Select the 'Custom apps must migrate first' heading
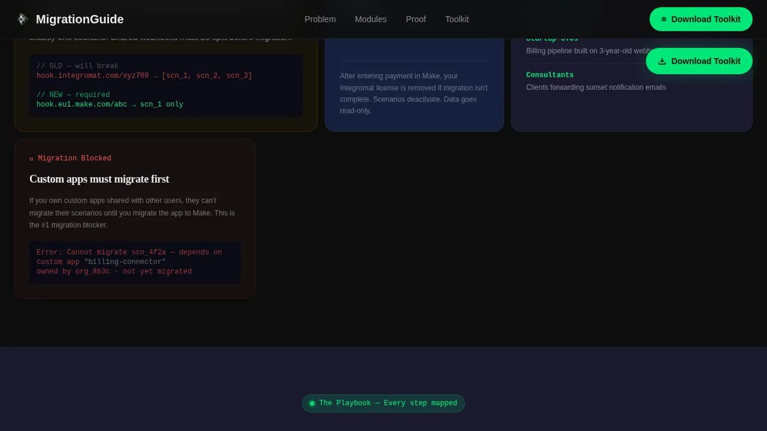767x431 pixels. [x=99, y=179]
